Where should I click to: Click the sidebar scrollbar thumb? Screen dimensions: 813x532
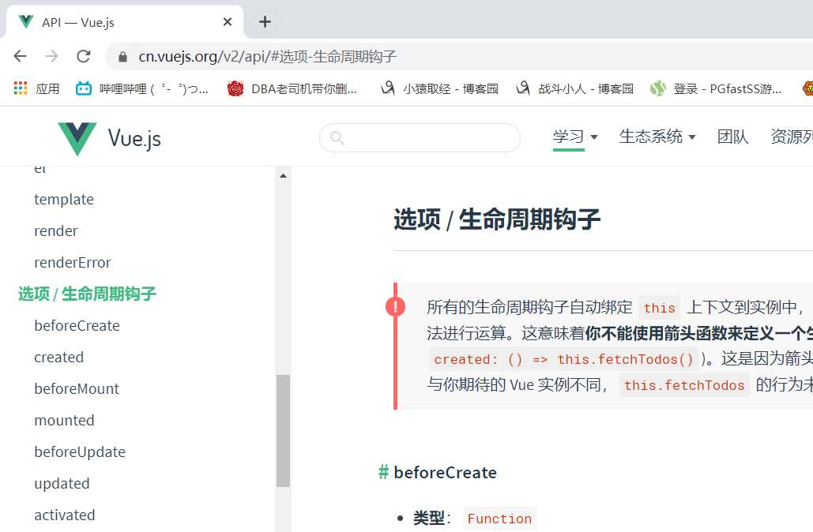click(x=283, y=431)
